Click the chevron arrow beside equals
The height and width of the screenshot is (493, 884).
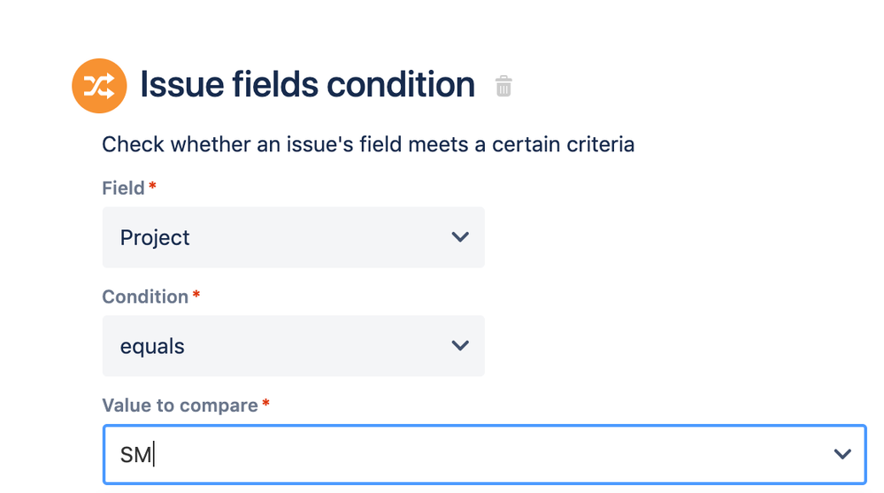[x=460, y=345]
